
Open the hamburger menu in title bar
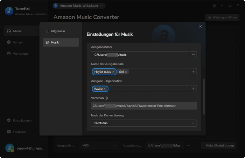214,6
